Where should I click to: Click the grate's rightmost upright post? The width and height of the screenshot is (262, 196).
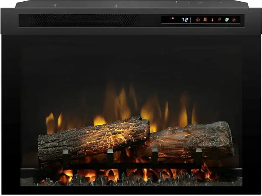pyautogui.click(x=198, y=156)
